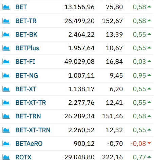Open the chart icon for BET-TRN
Screen dimensions: 154x160
6,116
